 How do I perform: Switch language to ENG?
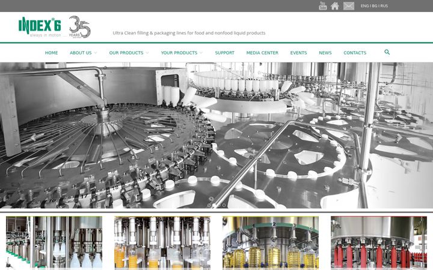coord(364,6)
